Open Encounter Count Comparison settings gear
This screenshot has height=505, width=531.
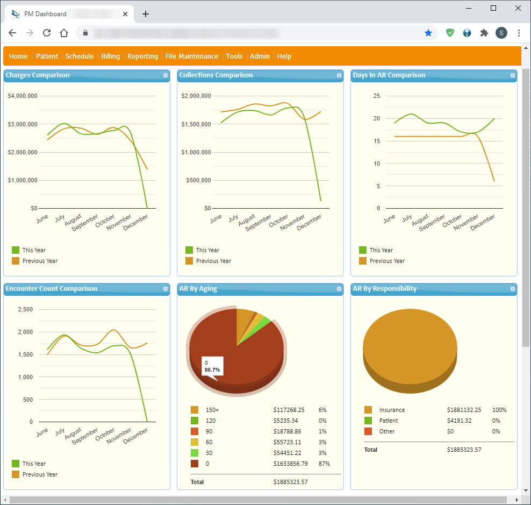coord(165,289)
